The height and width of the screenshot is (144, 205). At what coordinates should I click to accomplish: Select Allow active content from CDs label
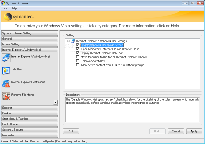click(x=112, y=65)
